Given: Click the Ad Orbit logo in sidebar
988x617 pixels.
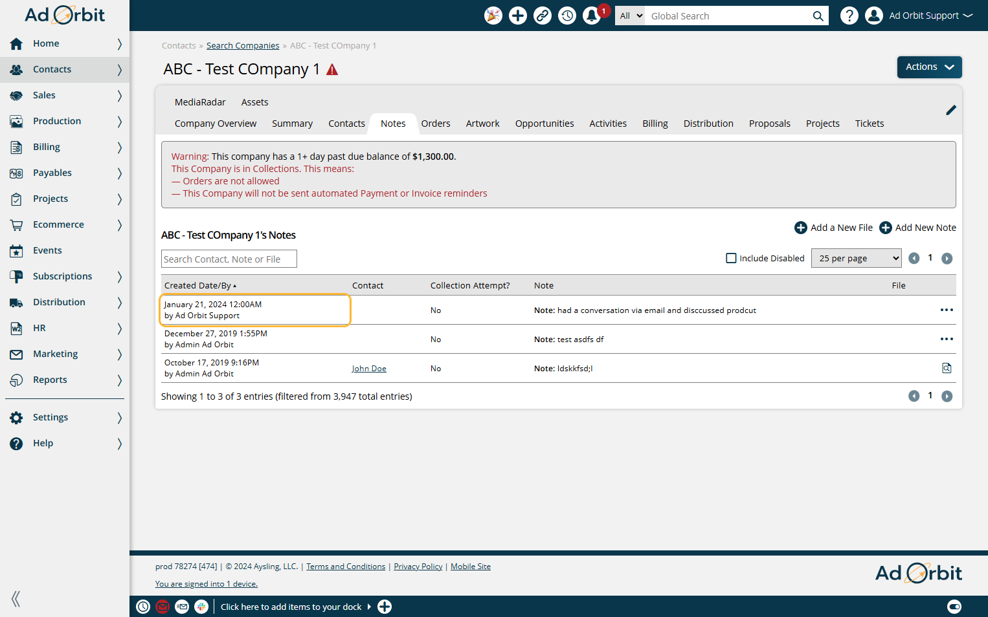Looking at the screenshot, I should pos(65,15).
